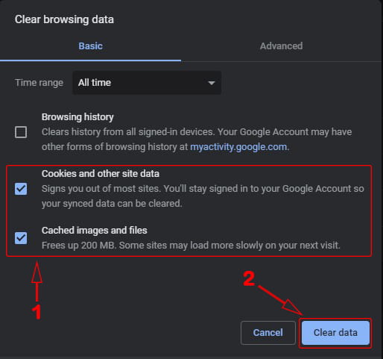This screenshot has width=383, height=359.
Task: Click the Clear browsing data dialog title
Action: [x=64, y=19]
